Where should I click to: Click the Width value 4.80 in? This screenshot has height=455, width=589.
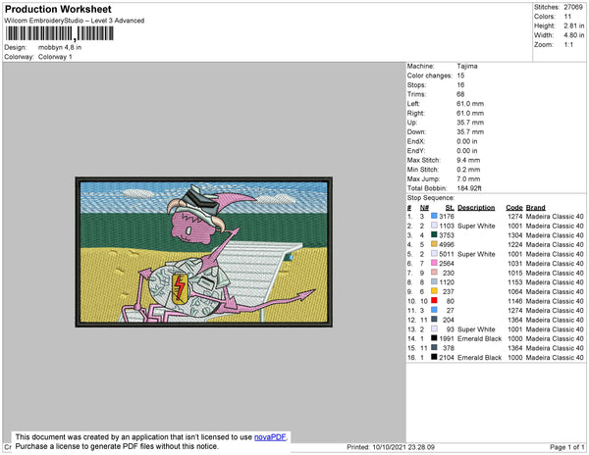(x=573, y=35)
